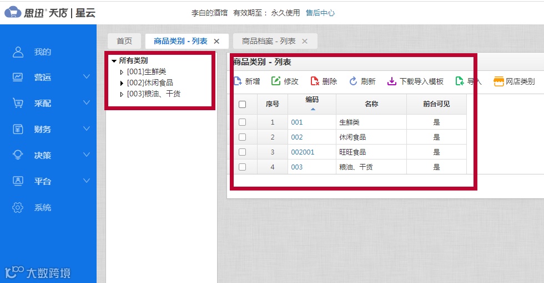
Task: Close the 商品档案 - 列表 tab
Action: (305, 41)
